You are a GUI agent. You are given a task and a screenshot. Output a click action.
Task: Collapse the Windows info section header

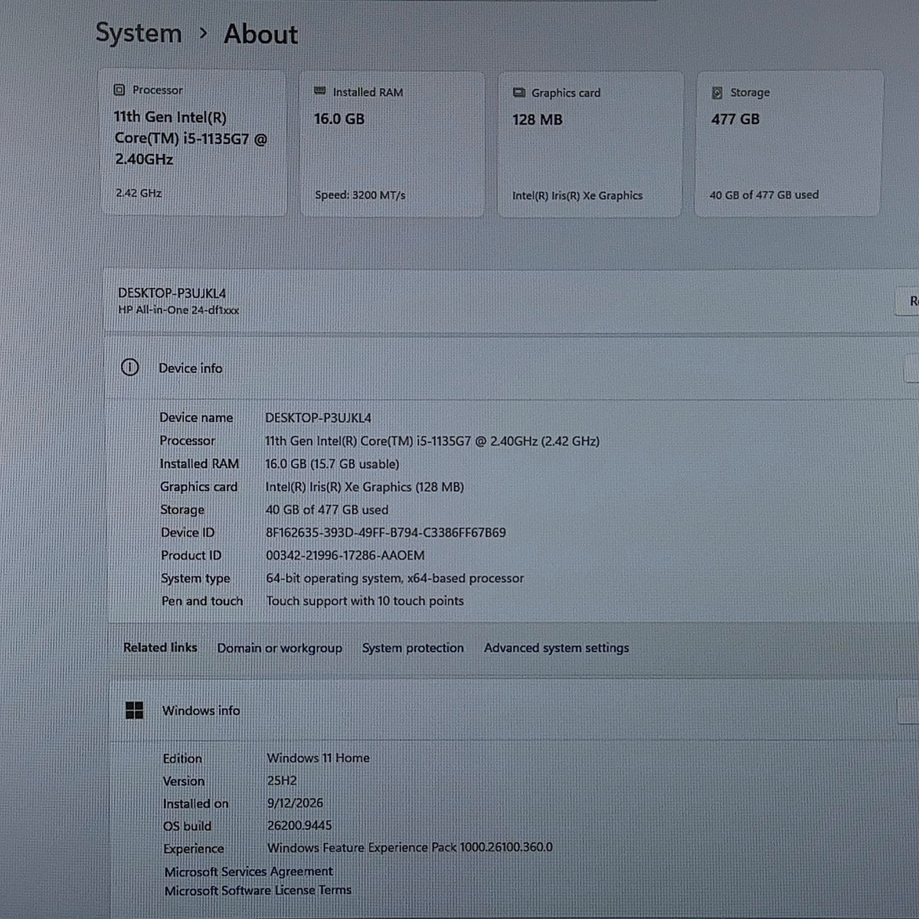(x=513, y=711)
